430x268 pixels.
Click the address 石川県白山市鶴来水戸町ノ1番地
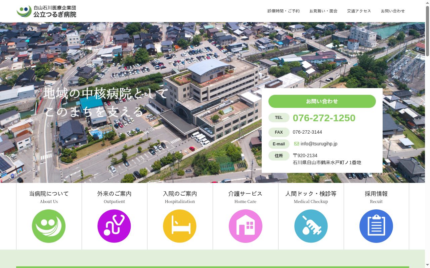(327, 162)
